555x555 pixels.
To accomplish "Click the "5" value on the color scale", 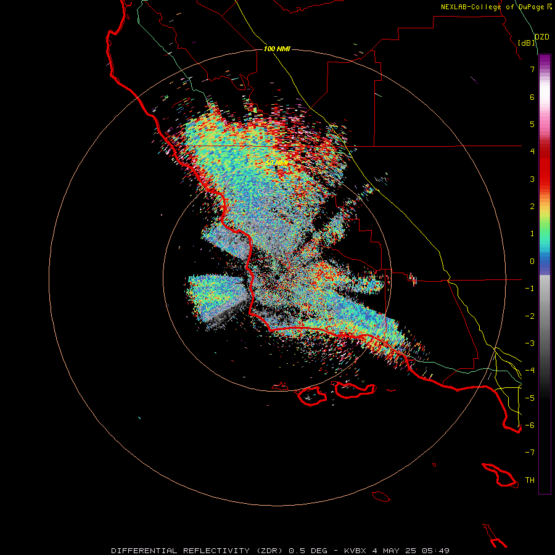I will 532,124.
